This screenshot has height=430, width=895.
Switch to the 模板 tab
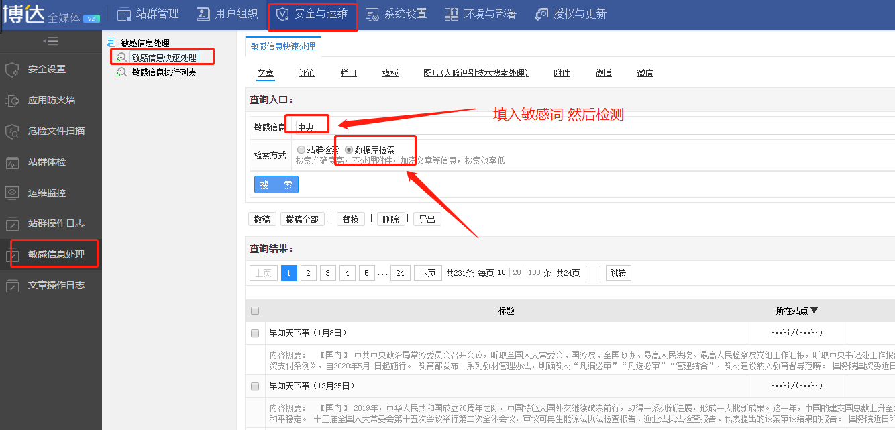point(390,73)
